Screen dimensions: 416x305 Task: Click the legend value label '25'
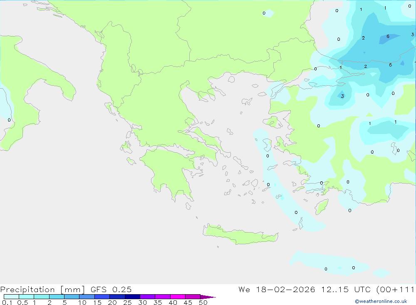point(127,303)
